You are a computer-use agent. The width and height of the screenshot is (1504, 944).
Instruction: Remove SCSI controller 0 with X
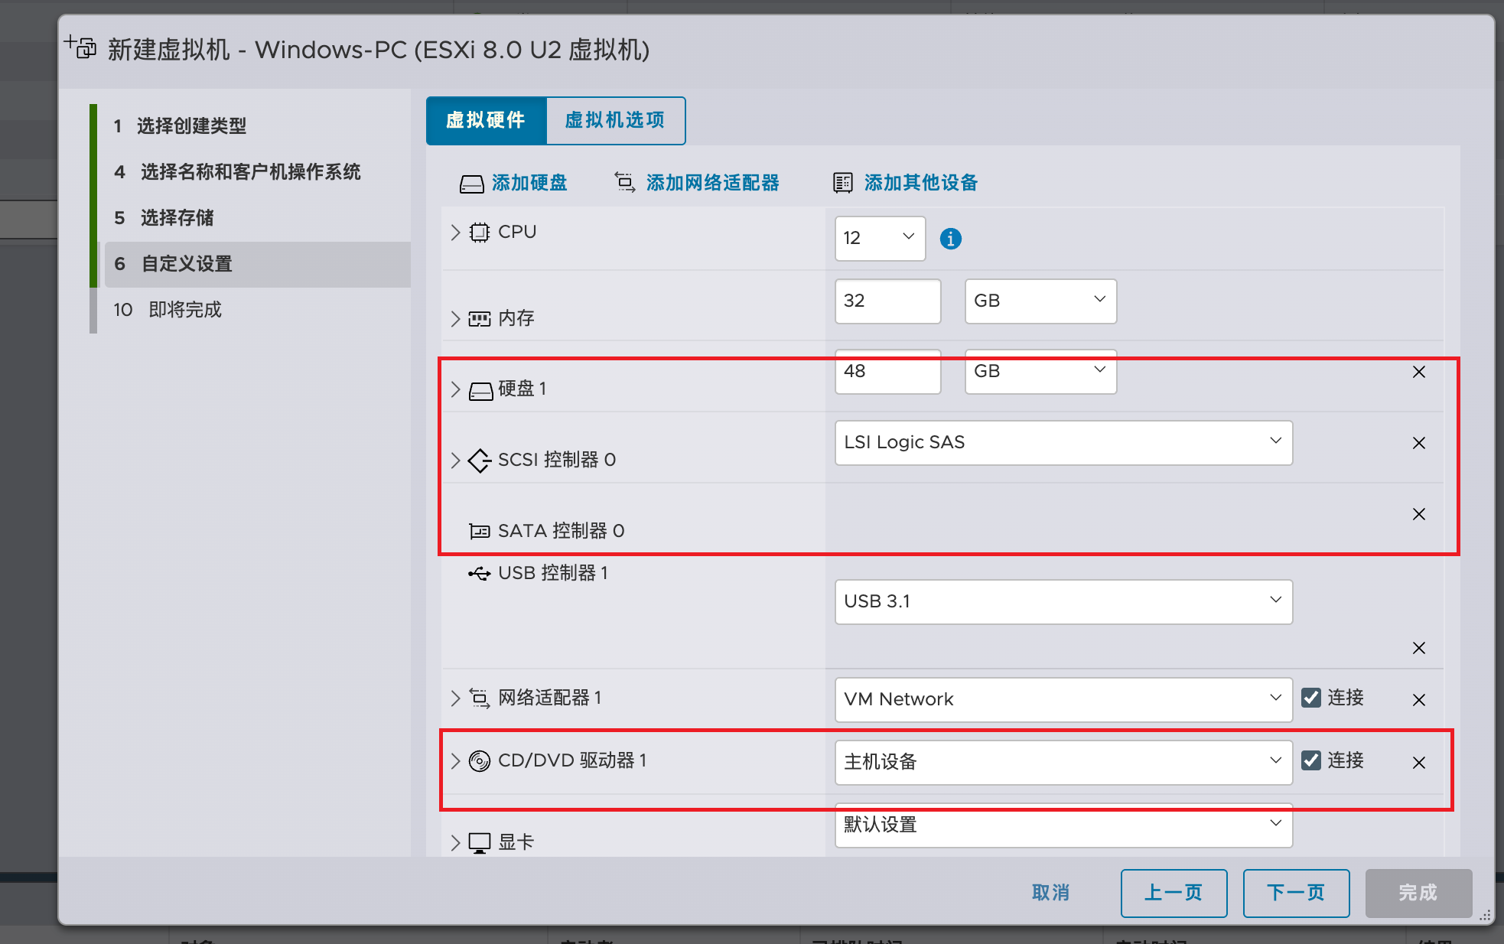[1418, 443]
